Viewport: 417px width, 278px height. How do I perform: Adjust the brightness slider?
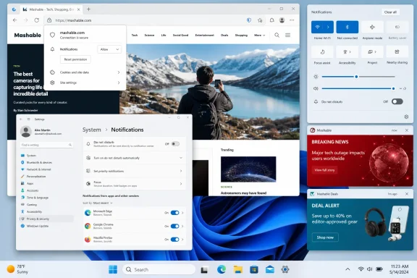pos(358,77)
